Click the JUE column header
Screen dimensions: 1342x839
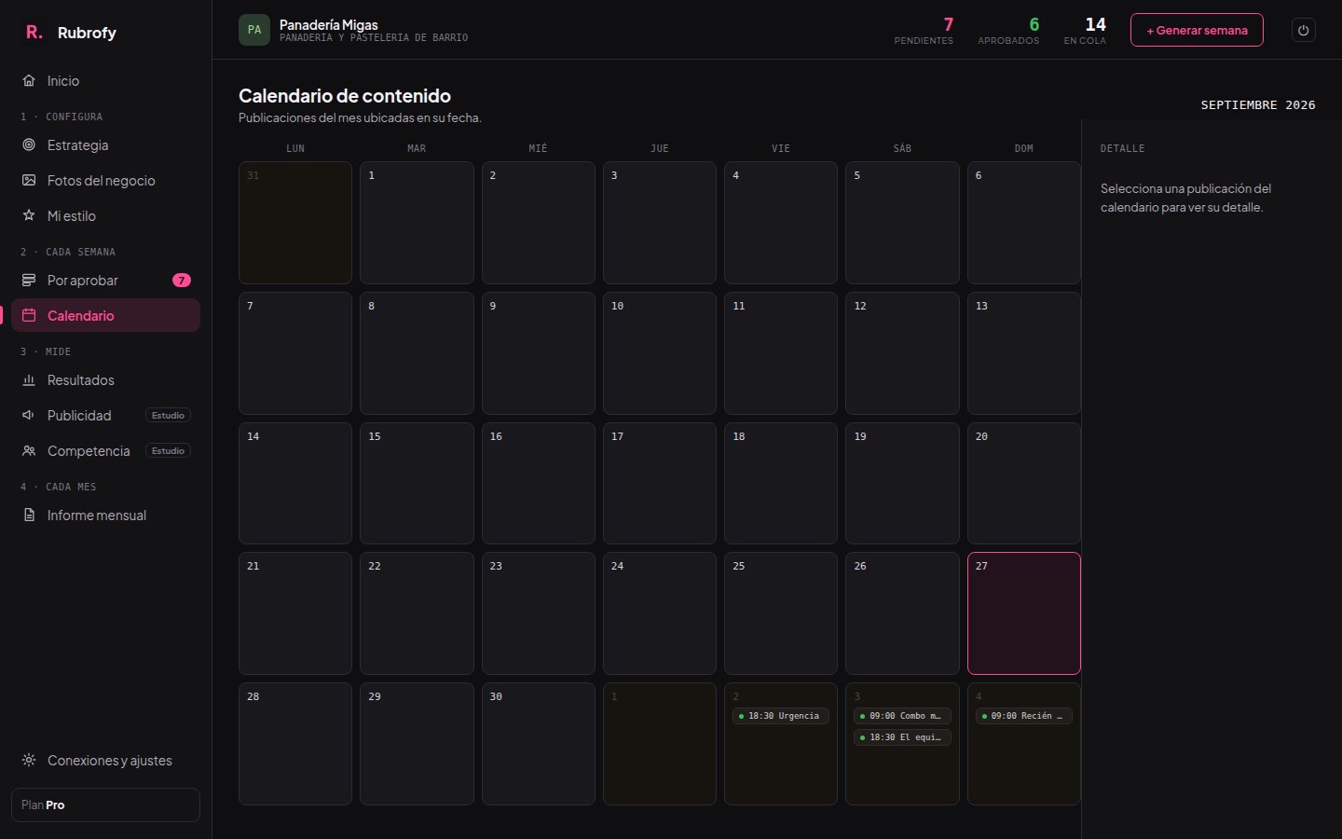pyautogui.click(x=660, y=148)
